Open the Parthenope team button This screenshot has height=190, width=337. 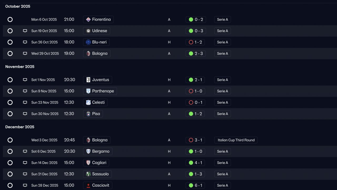click(x=100, y=91)
